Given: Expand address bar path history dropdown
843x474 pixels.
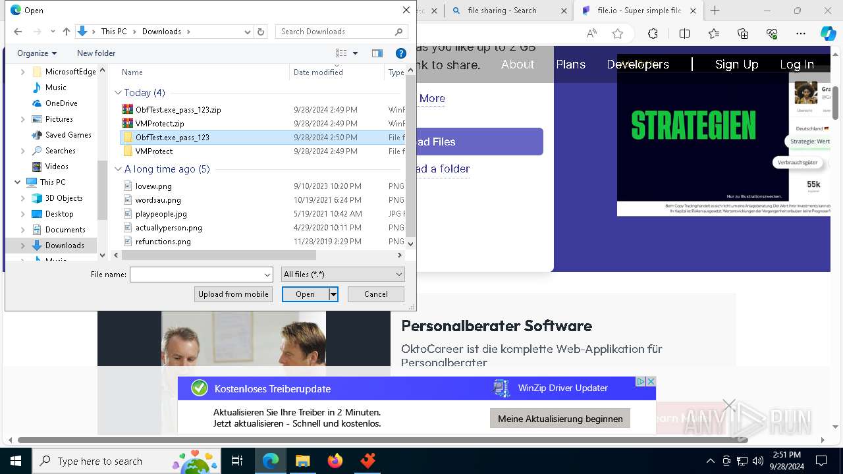Looking at the screenshot, I should click(248, 32).
